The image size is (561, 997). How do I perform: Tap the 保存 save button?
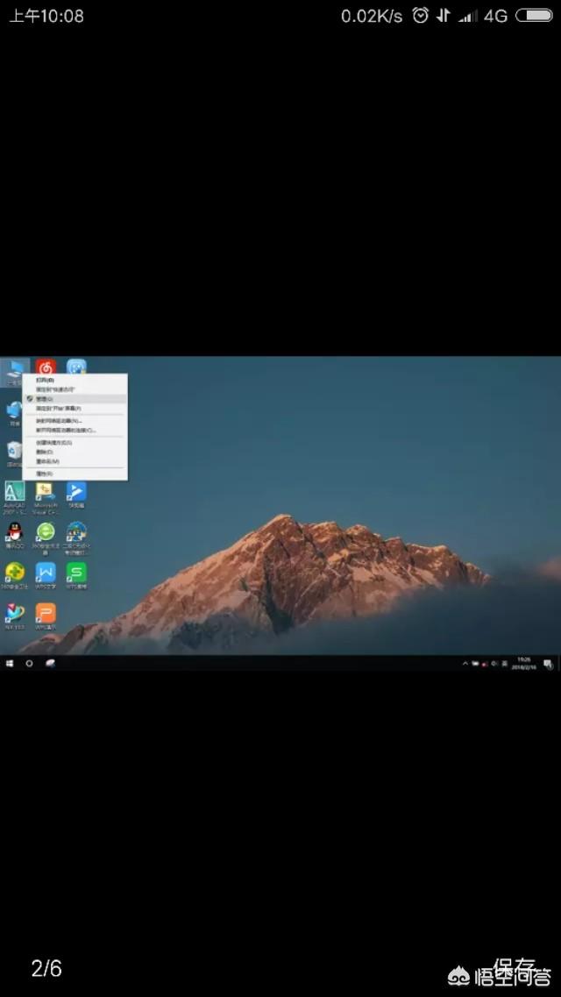pyautogui.click(x=515, y=967)
